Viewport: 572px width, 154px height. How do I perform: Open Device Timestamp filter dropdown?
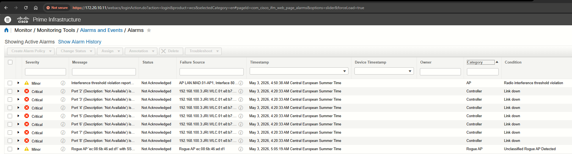(x=410, y=71)
